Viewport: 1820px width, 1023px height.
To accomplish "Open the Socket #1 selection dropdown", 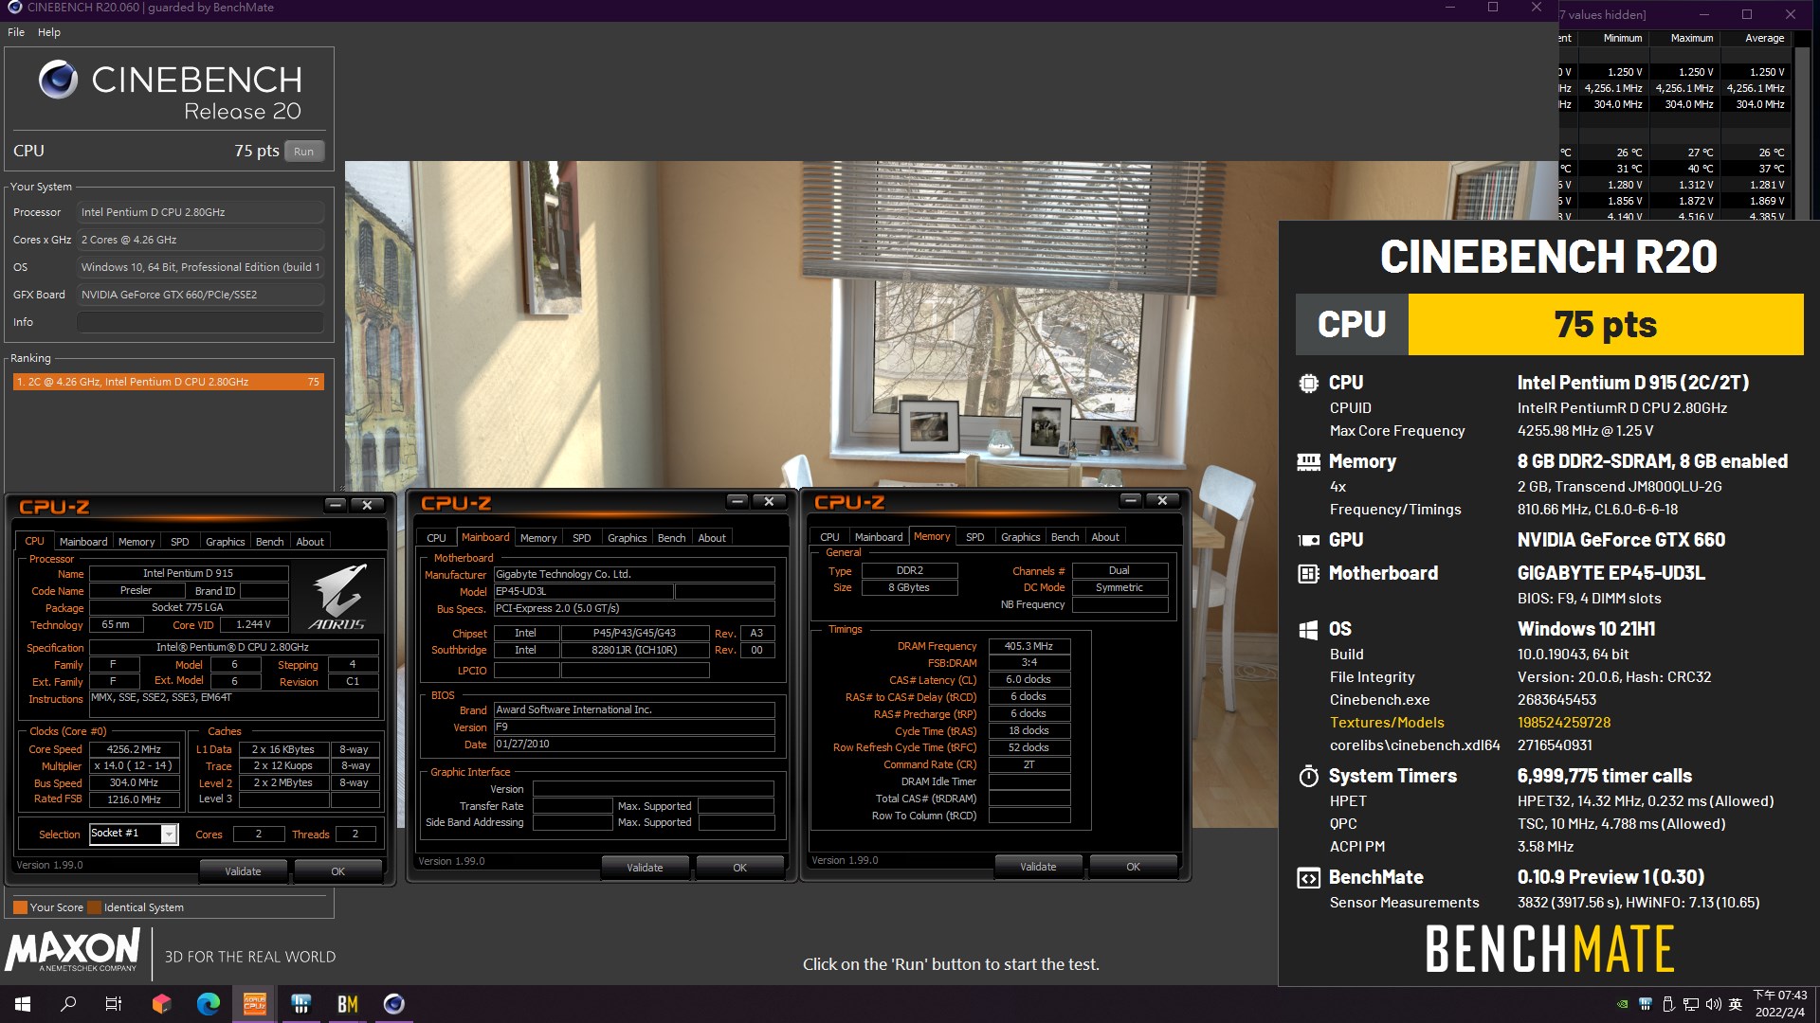I will click(x=169, y=834).
